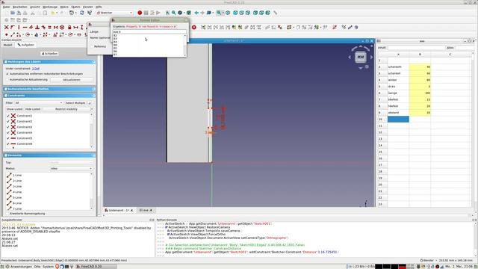Select the perpendicular constraint tool
Image resolution: width=478 pixels, height=269 pixels.
[37, 28]
